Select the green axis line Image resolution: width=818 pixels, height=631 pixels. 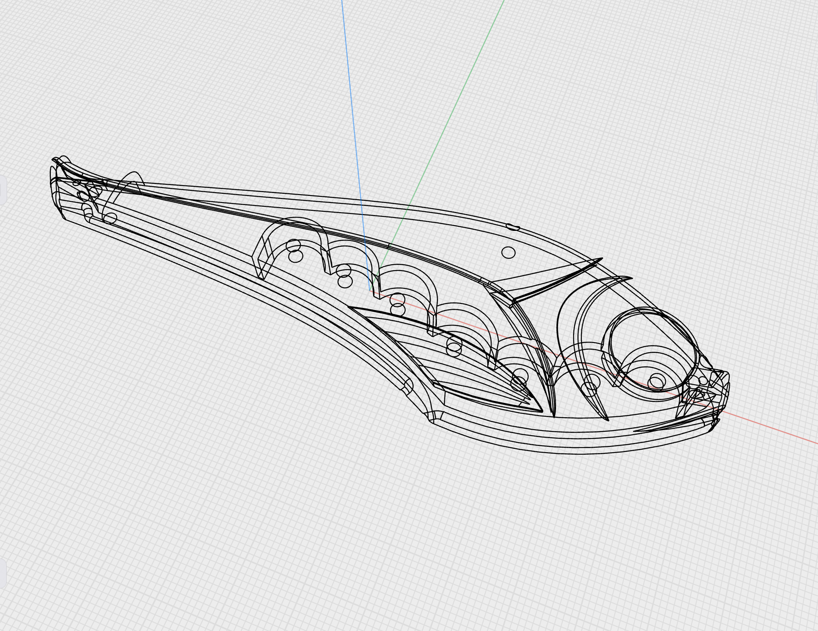[x=437, y=146]
